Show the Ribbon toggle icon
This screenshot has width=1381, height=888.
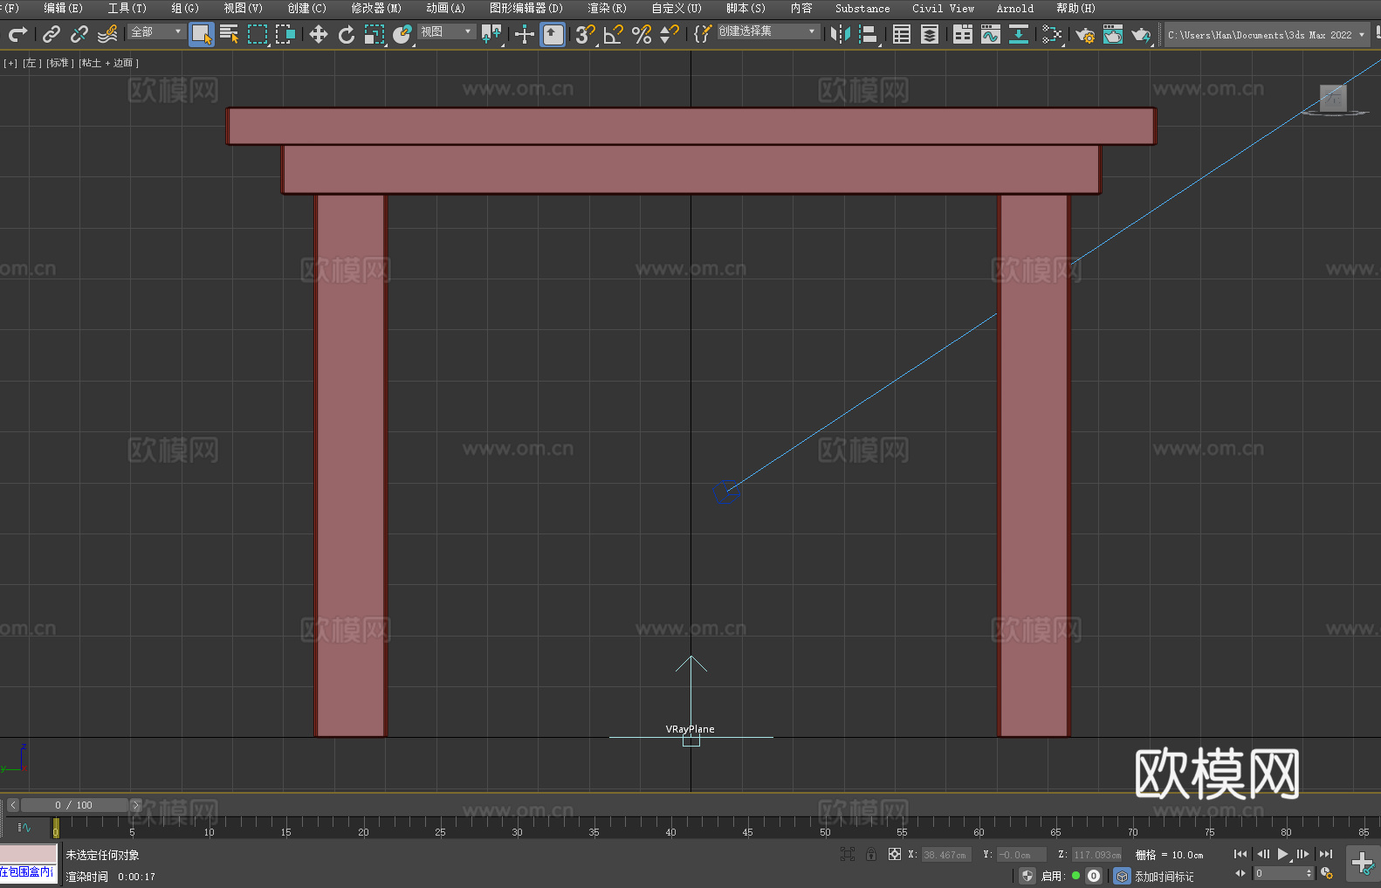(963, 34)
